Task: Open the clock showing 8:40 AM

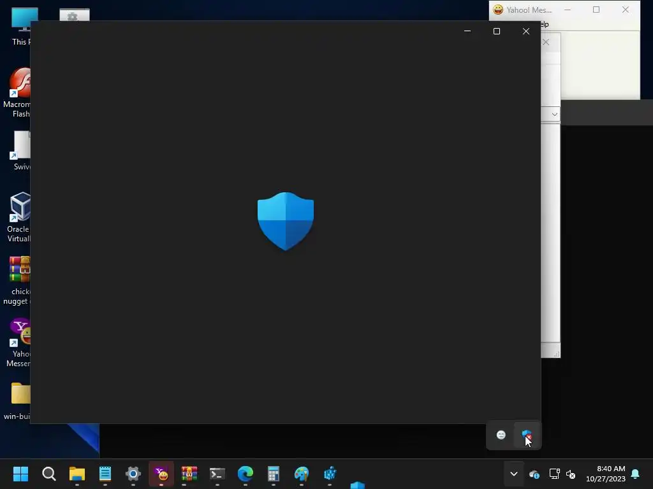Action: (x=606, y=474)
